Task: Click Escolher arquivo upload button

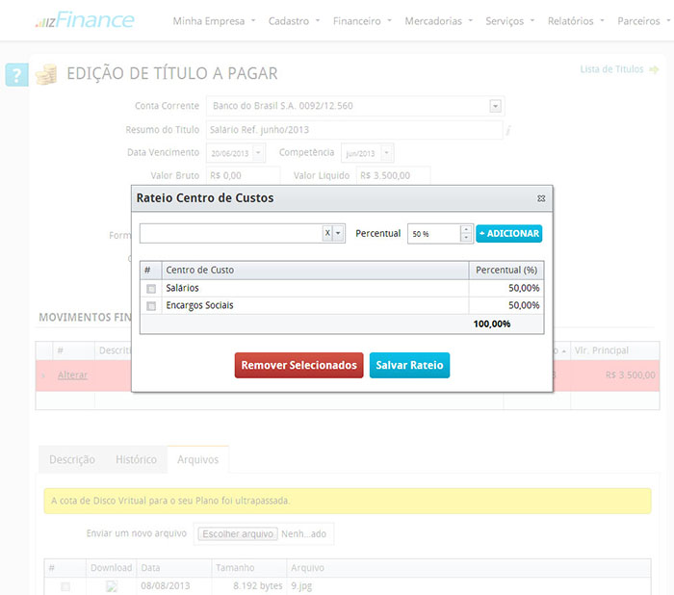Action: coord(238,534)
